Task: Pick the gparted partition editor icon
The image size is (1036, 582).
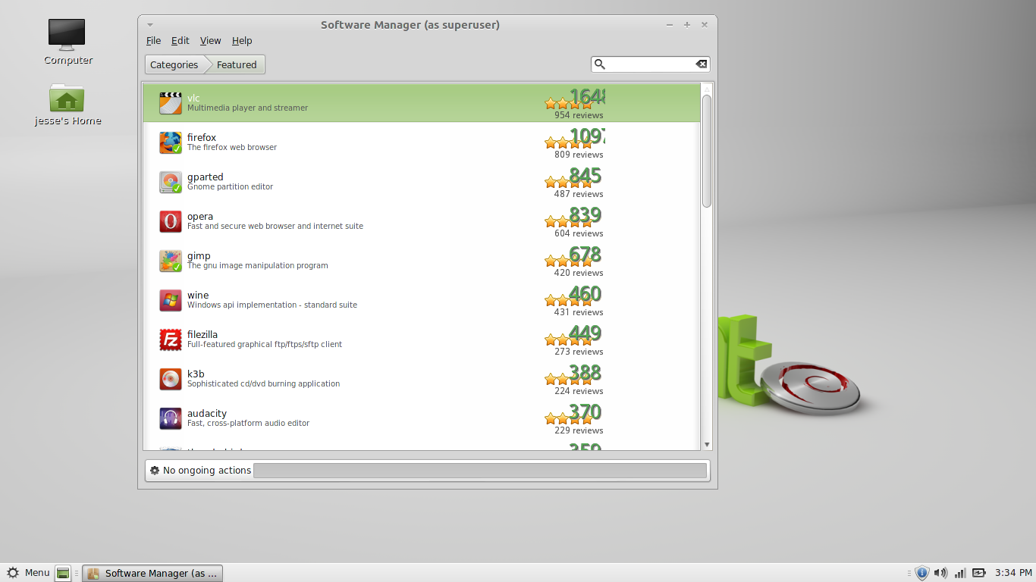Action: click(x=171, y=182)
